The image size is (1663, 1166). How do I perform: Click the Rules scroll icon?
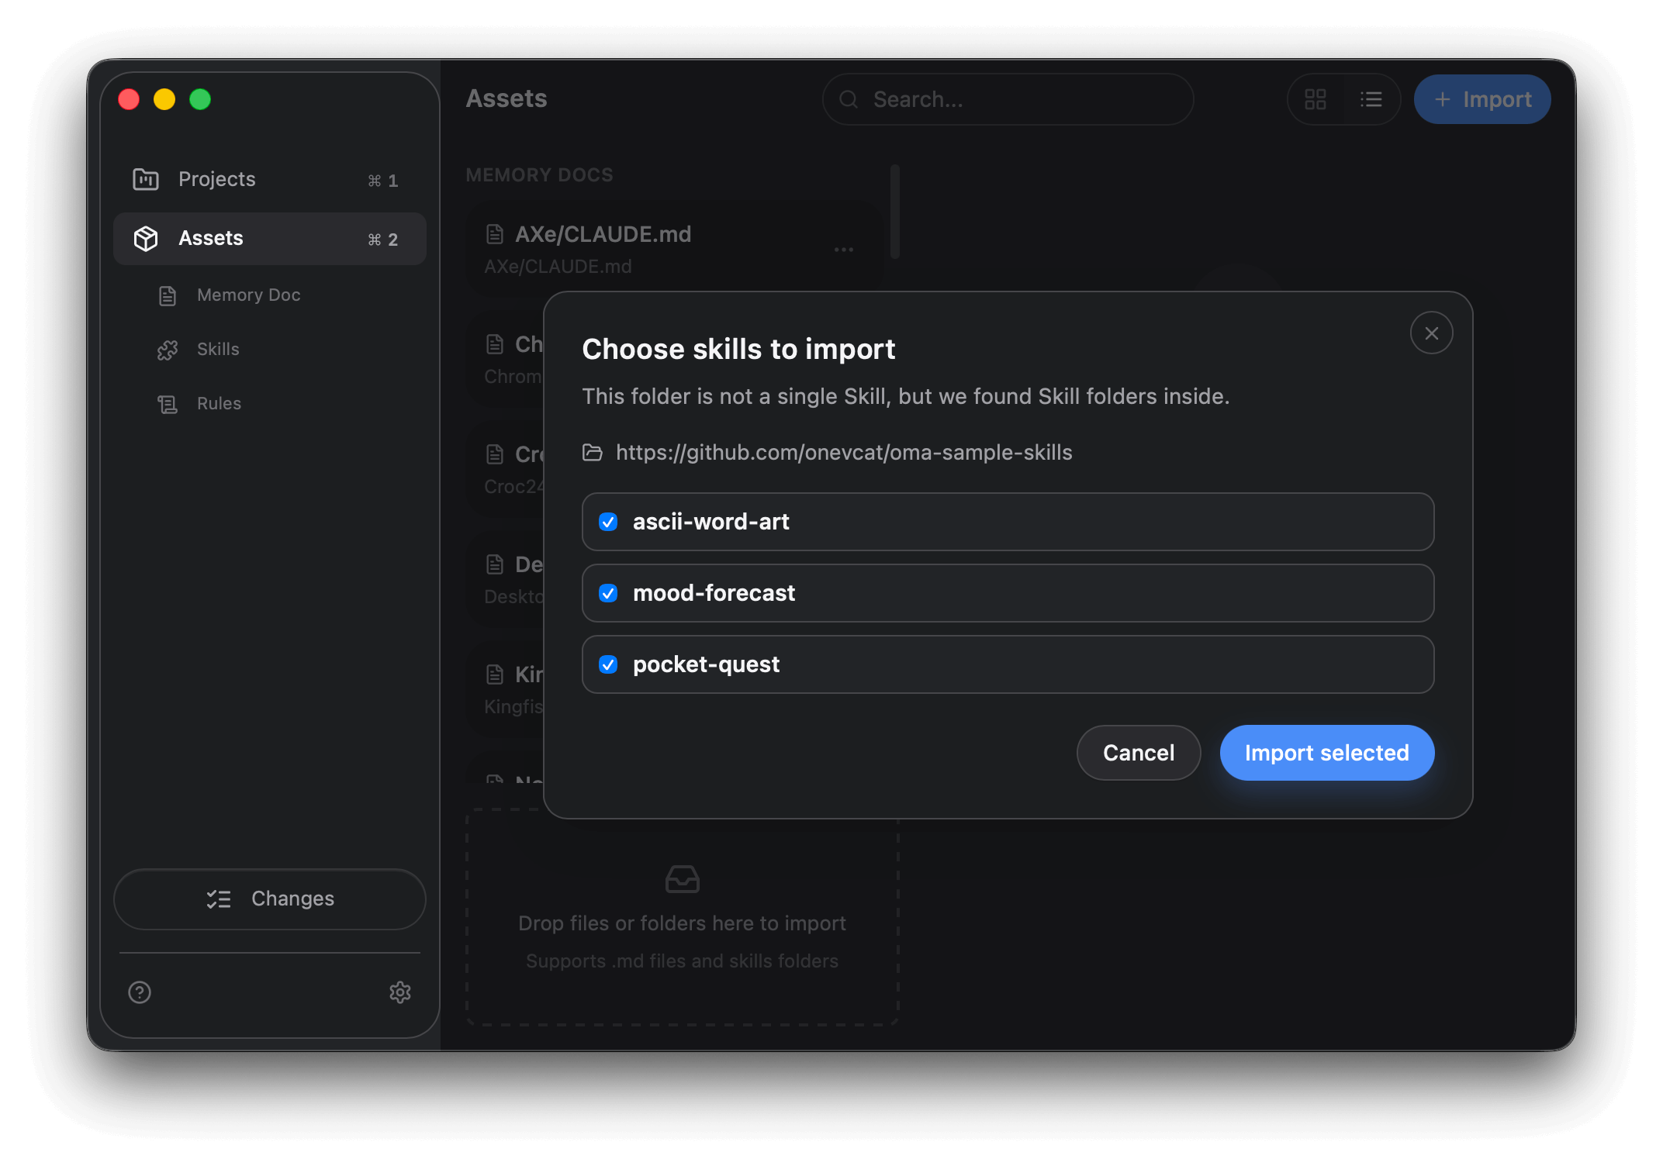[168, 404]
